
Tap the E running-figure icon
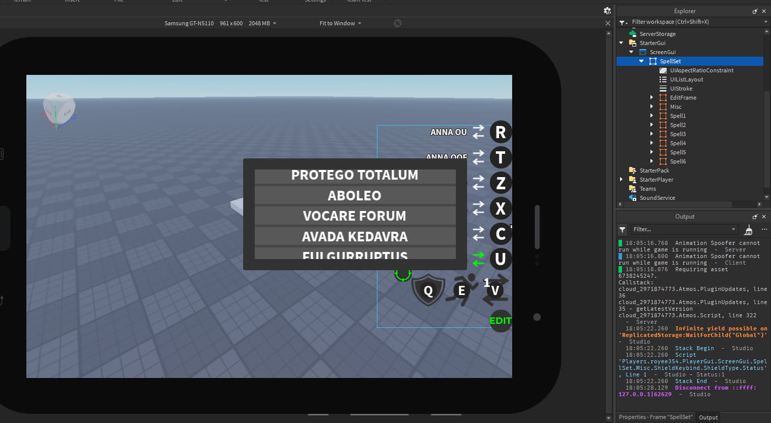[x=461, y=290]
